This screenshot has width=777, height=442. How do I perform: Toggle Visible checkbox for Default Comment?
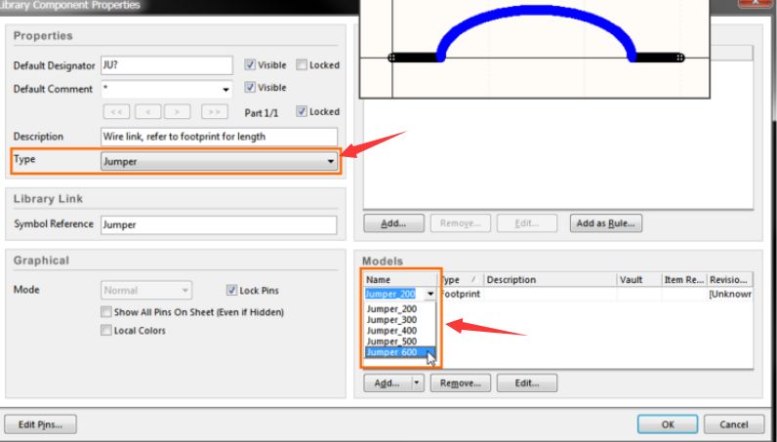pos(250,88)
